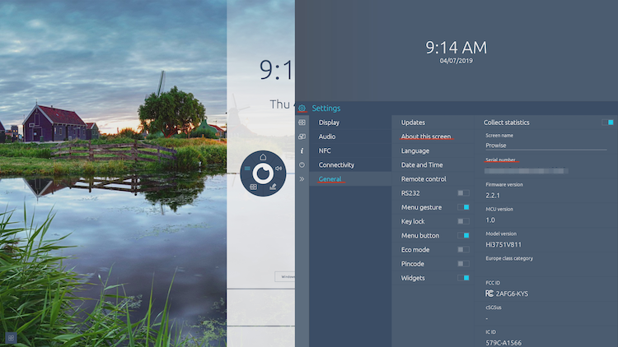Turn on the Pincode switch

pyautogui.click(x=463, y=264)
